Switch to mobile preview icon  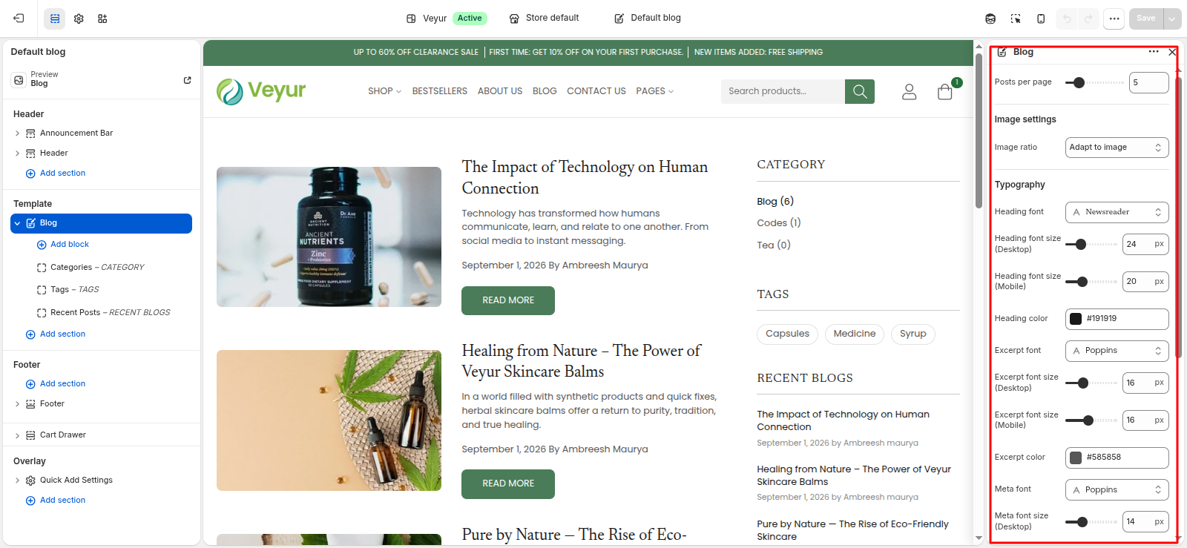coord(1041,19)
